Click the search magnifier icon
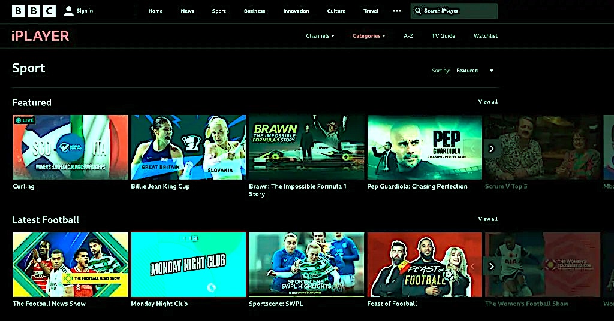The width and height of the screenshot is (614, 321). (x=418, y=11)
